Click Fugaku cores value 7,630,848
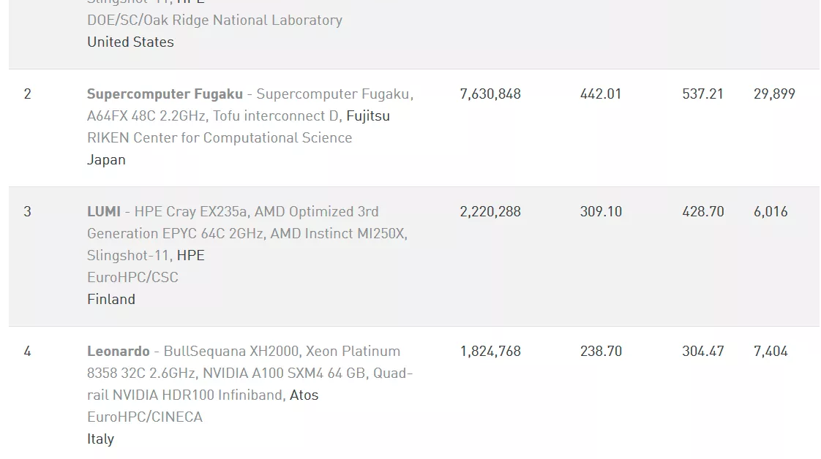 (490, 94)
